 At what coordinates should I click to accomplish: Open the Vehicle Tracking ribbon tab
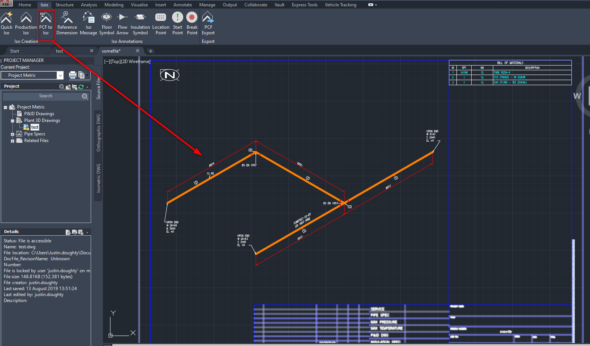340,5
